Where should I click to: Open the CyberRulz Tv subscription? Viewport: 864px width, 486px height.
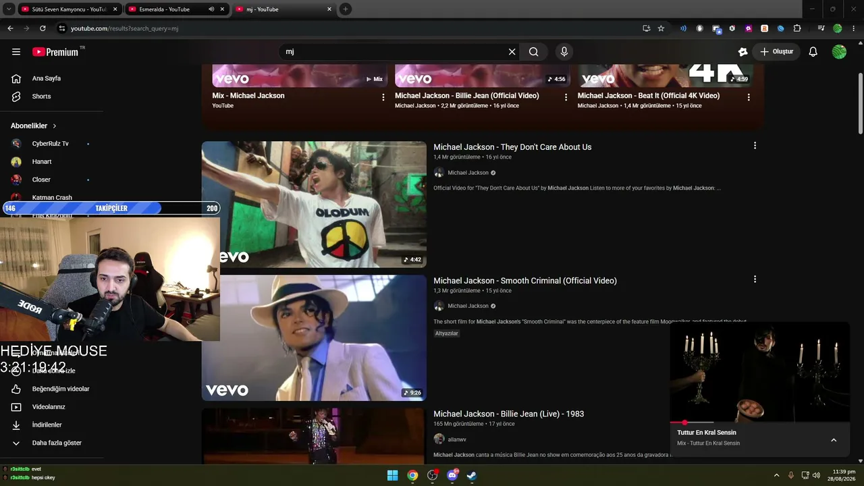[x=51, y=144]
